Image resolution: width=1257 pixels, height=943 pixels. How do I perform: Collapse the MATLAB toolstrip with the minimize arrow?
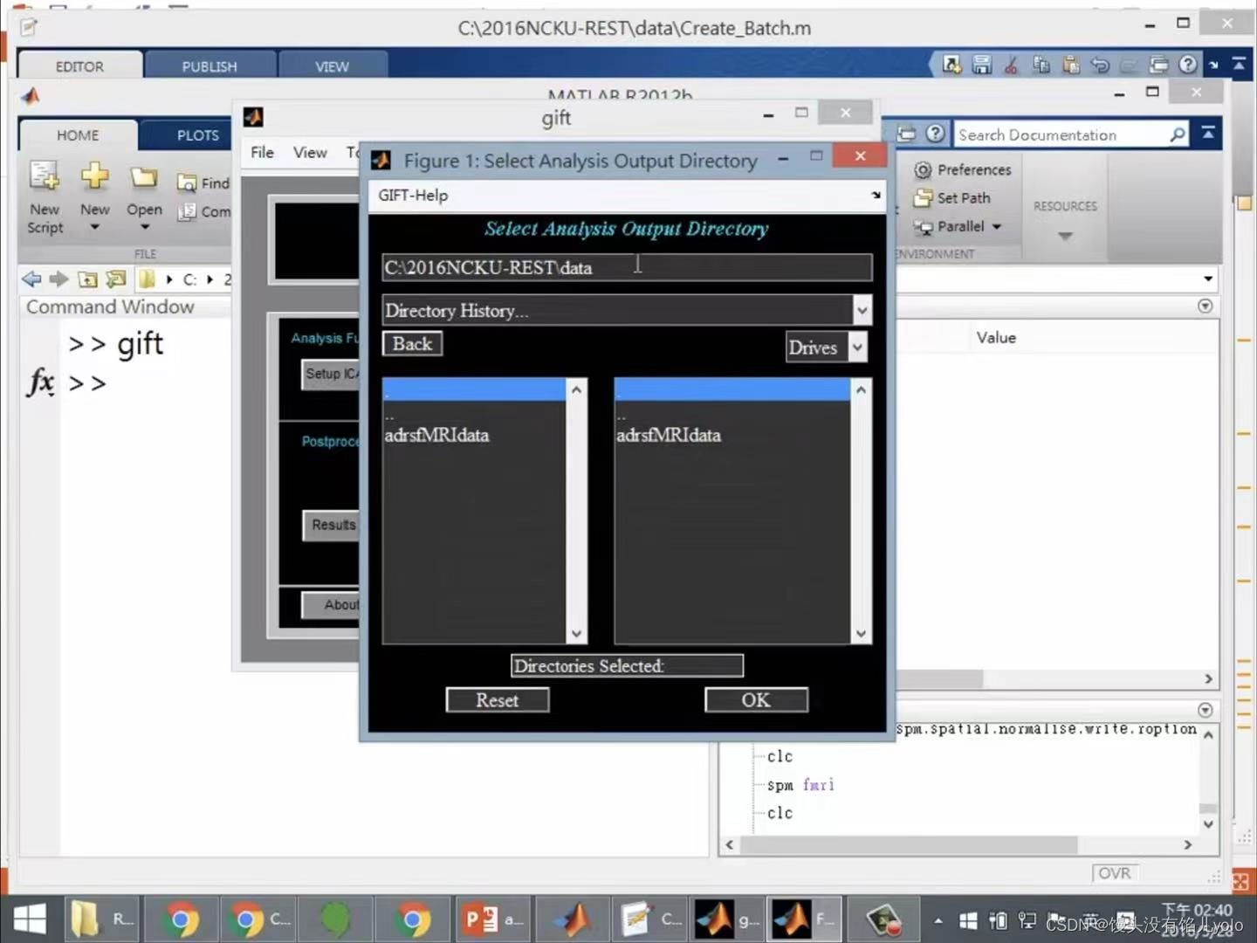coord(1208,133)
